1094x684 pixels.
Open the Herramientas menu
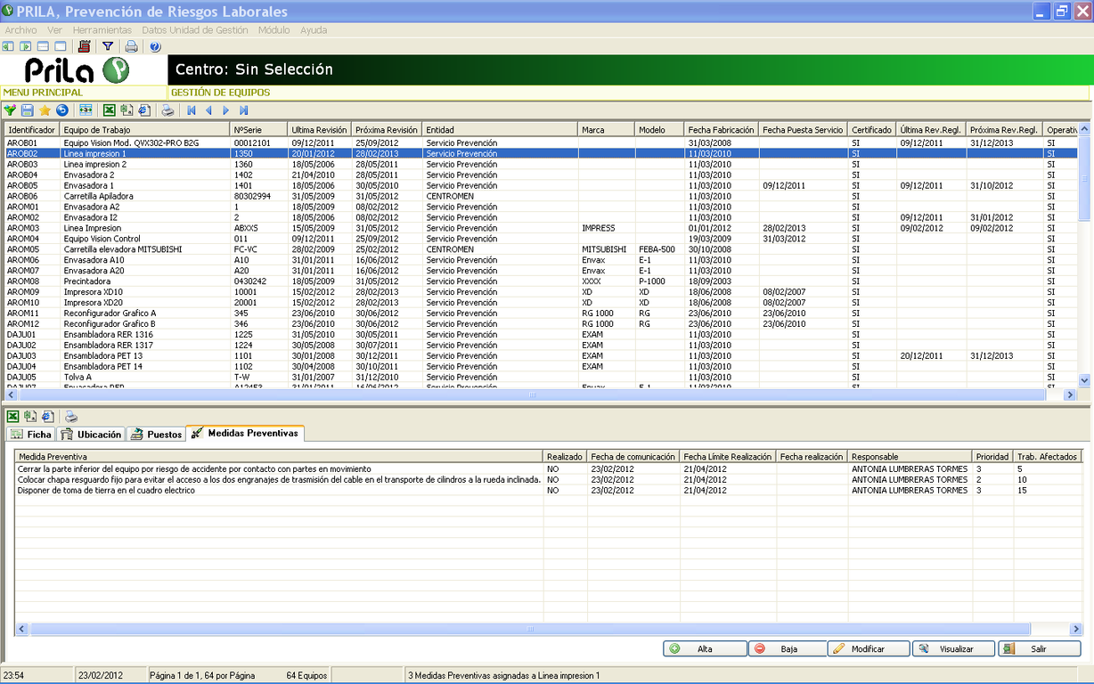pyautogui.click(x=102, y=29)
